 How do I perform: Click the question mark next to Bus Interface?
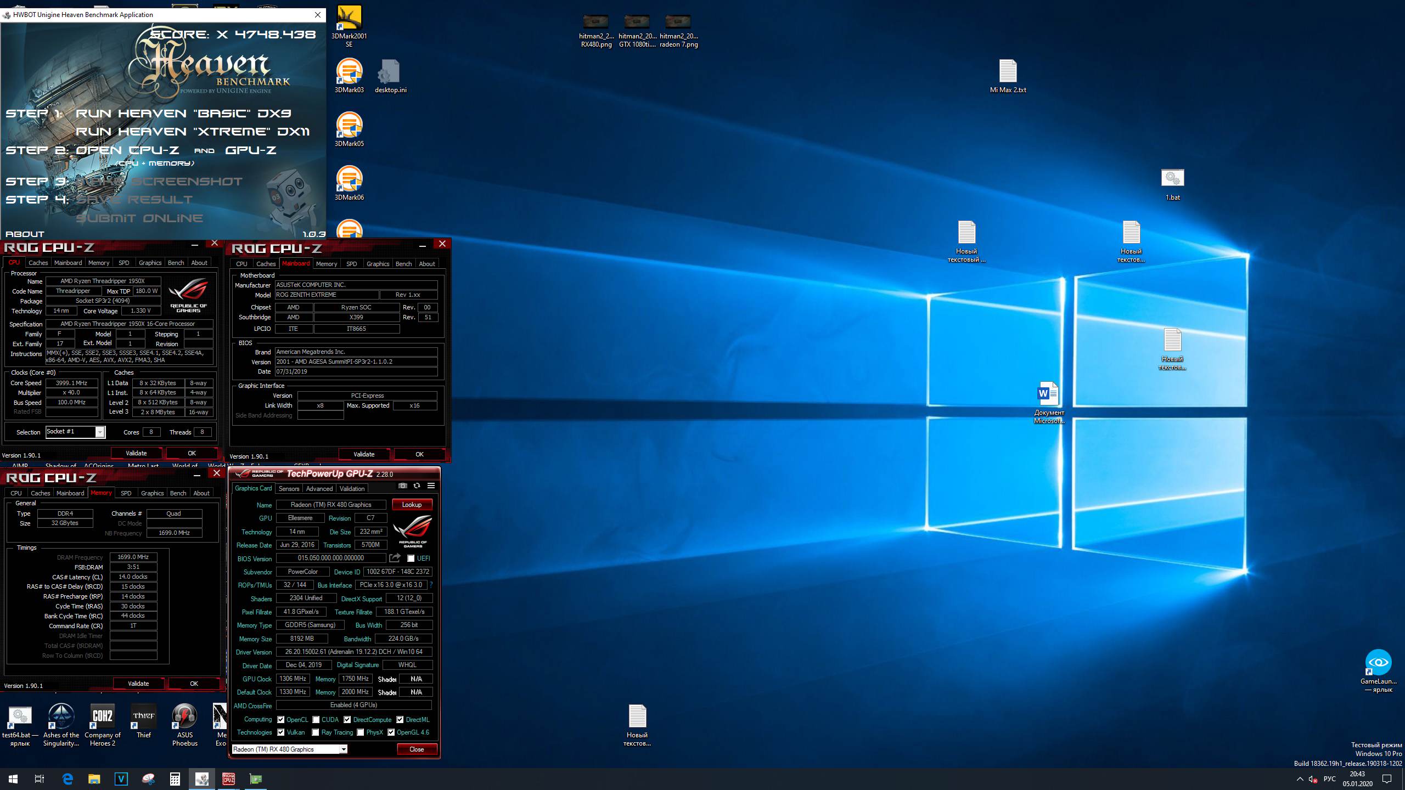click(x=431, y=585)
